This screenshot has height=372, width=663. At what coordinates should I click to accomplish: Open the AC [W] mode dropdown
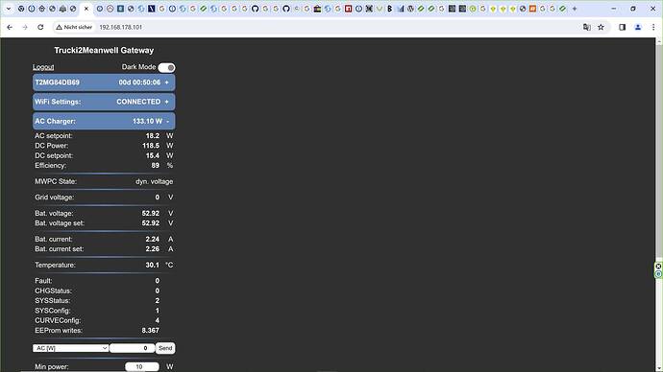coord(70,348)
